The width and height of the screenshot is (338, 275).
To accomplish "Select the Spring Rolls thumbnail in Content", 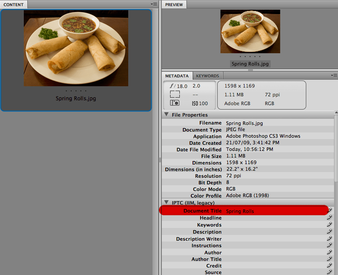I will pyautogui.click(x=76, y=48).
